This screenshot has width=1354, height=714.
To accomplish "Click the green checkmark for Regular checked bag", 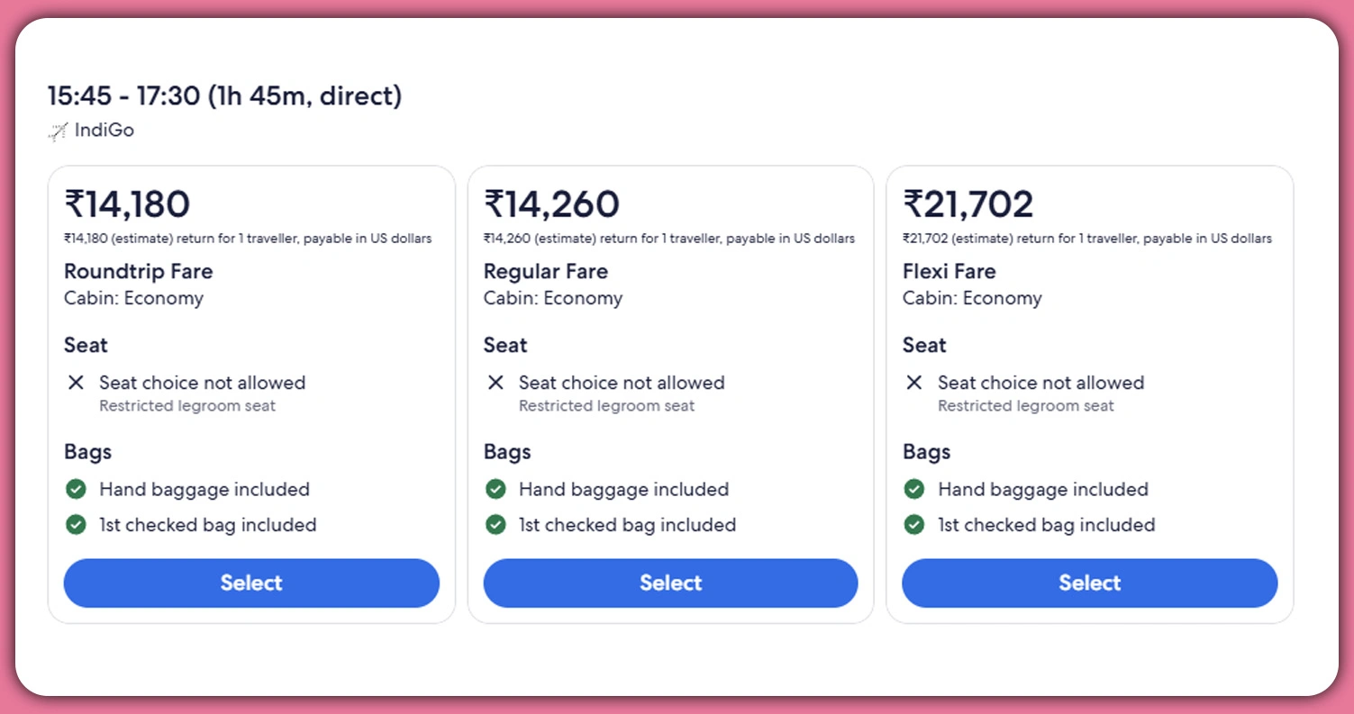I will click(x=495, y=525).
